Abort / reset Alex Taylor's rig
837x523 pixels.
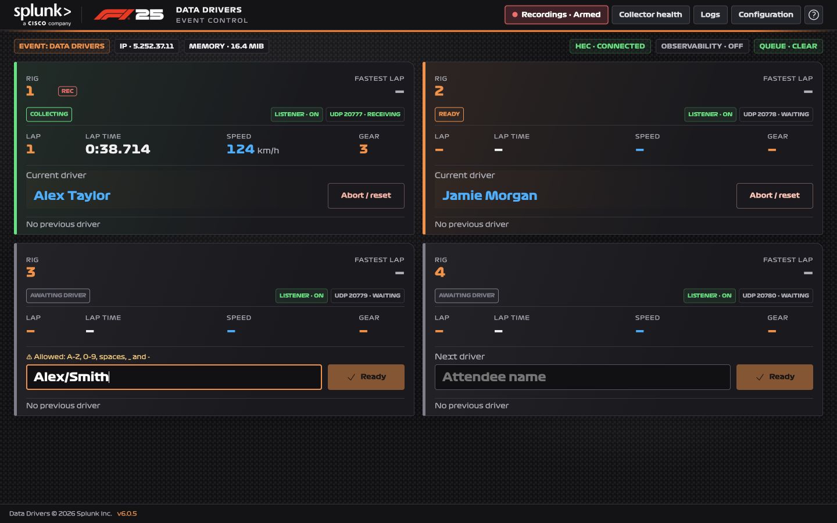366,196
